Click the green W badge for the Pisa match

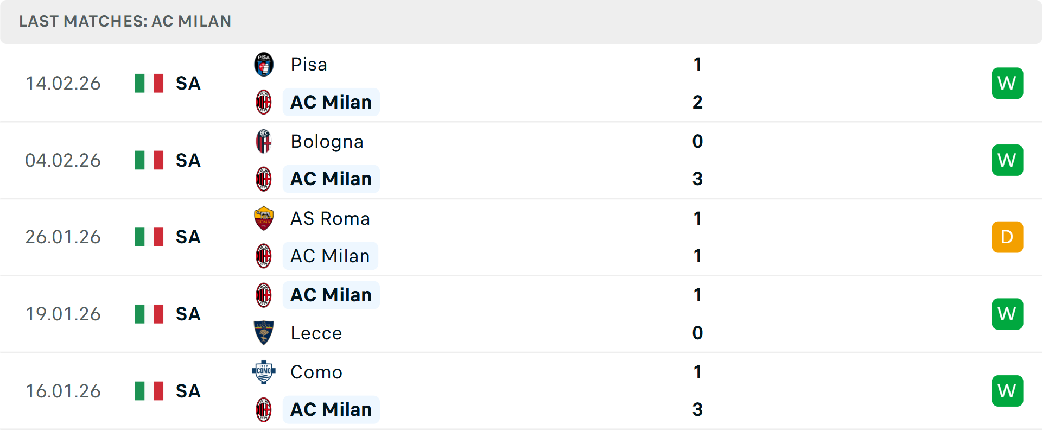tap(1007, 83)
